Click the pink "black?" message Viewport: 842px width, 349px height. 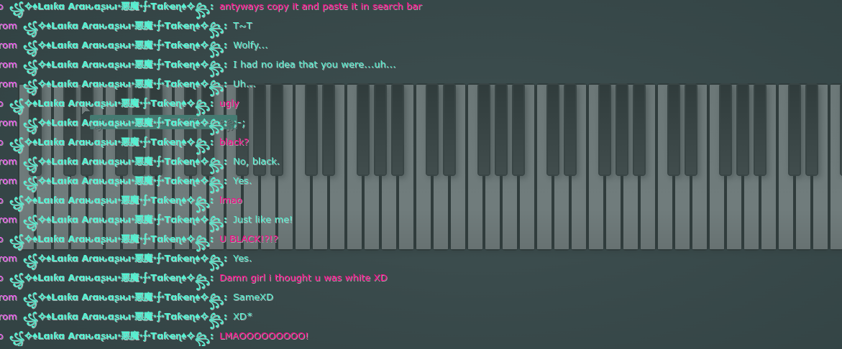click(x=234, y=142)
